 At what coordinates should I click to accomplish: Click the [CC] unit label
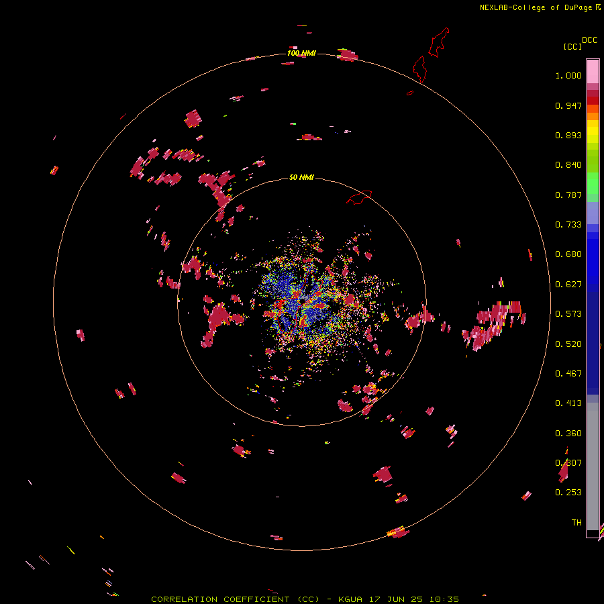tap(572, 46)
